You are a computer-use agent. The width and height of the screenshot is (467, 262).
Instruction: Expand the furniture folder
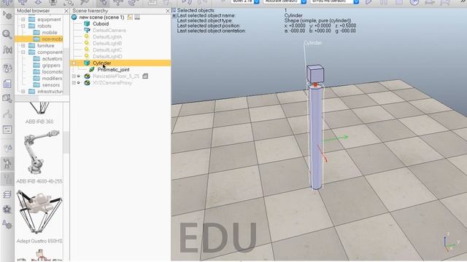23,45
